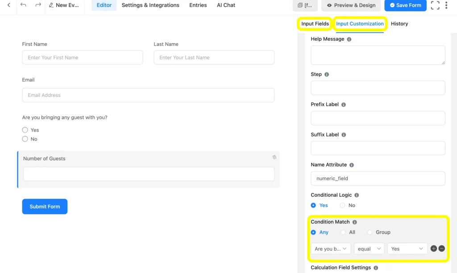
Task: Click the Save Form button
Action: click(405, 5)
